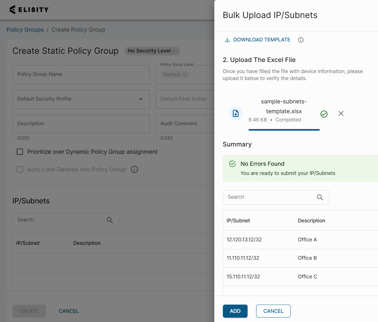Image resolution: width=378 pixels, height=322 pixels.
Task: Toggle Auto-Lock Devices into Policy Group checkbox
Action: click(x=20, y=170)
